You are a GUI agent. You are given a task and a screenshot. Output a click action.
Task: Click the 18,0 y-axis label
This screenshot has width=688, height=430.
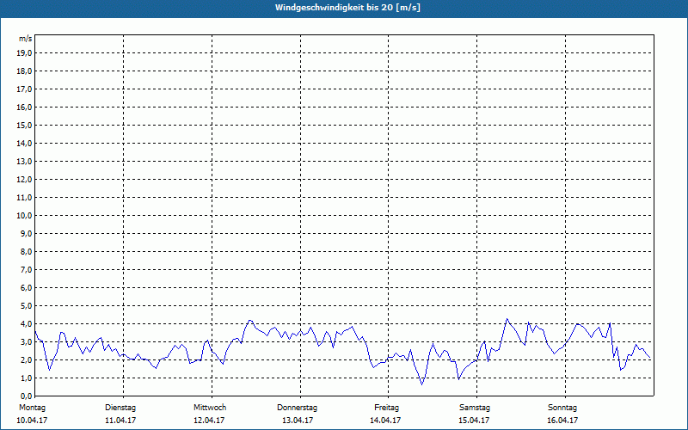click(23, 71)
